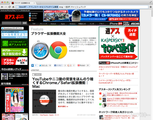Open the かわいいけどクセになる じゃんけんゲーム link
Image resolution: width=153 pixels, height=120 pixels.
[x=118, y=68]
